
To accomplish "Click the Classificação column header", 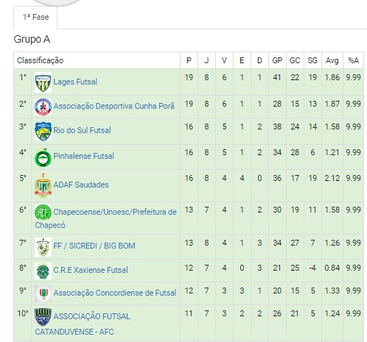I will [x=41, y=60].
